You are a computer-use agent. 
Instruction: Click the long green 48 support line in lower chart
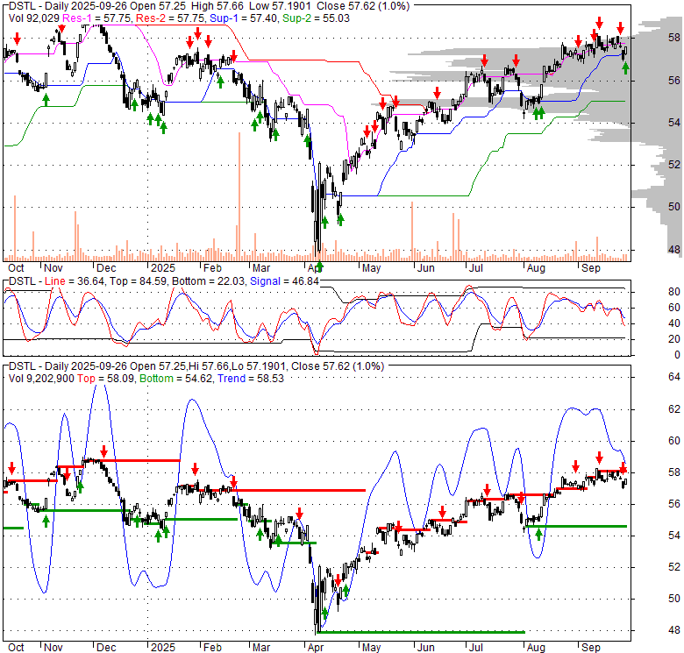pyautogui.click(x=422, y=632)
